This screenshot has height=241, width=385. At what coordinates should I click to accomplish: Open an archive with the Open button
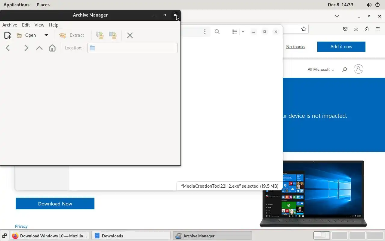[26, 35]
